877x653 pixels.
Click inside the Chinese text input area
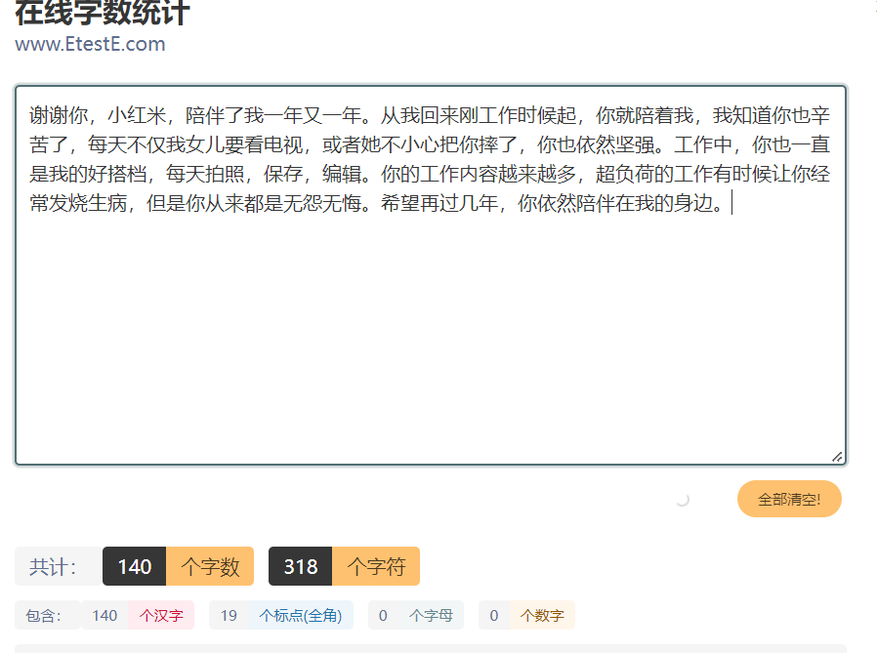click(430, 275)
